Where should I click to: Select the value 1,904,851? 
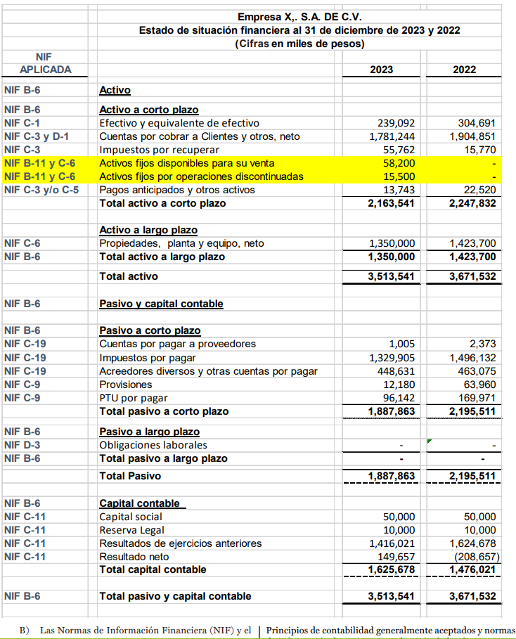(473, 136)
